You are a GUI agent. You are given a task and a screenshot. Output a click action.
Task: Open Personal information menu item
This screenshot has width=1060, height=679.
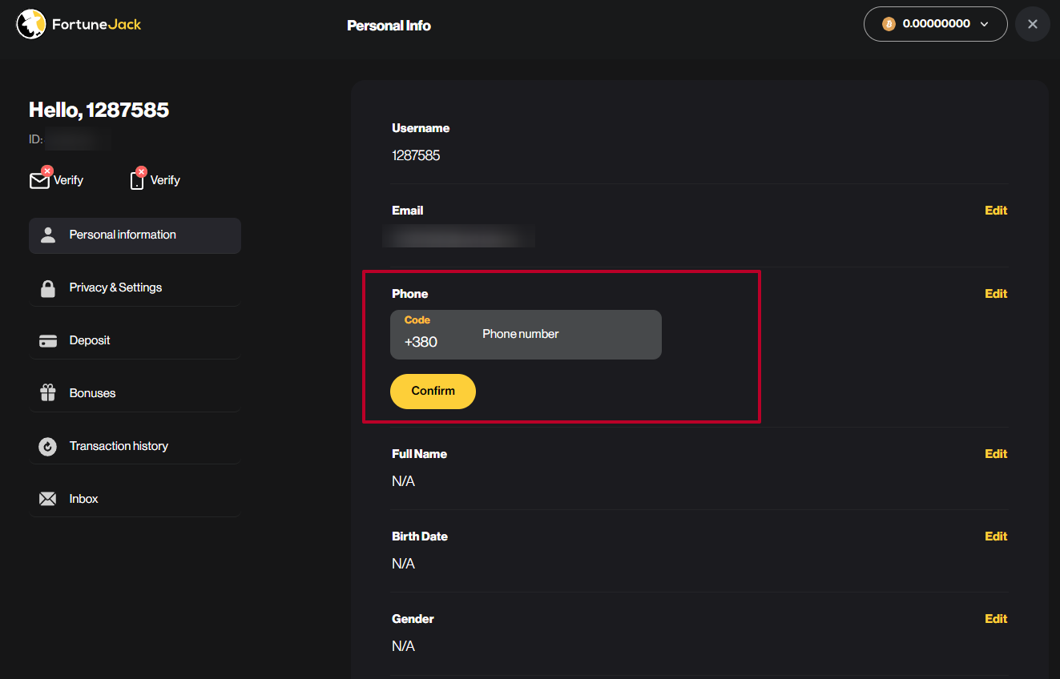coord(135,235)
